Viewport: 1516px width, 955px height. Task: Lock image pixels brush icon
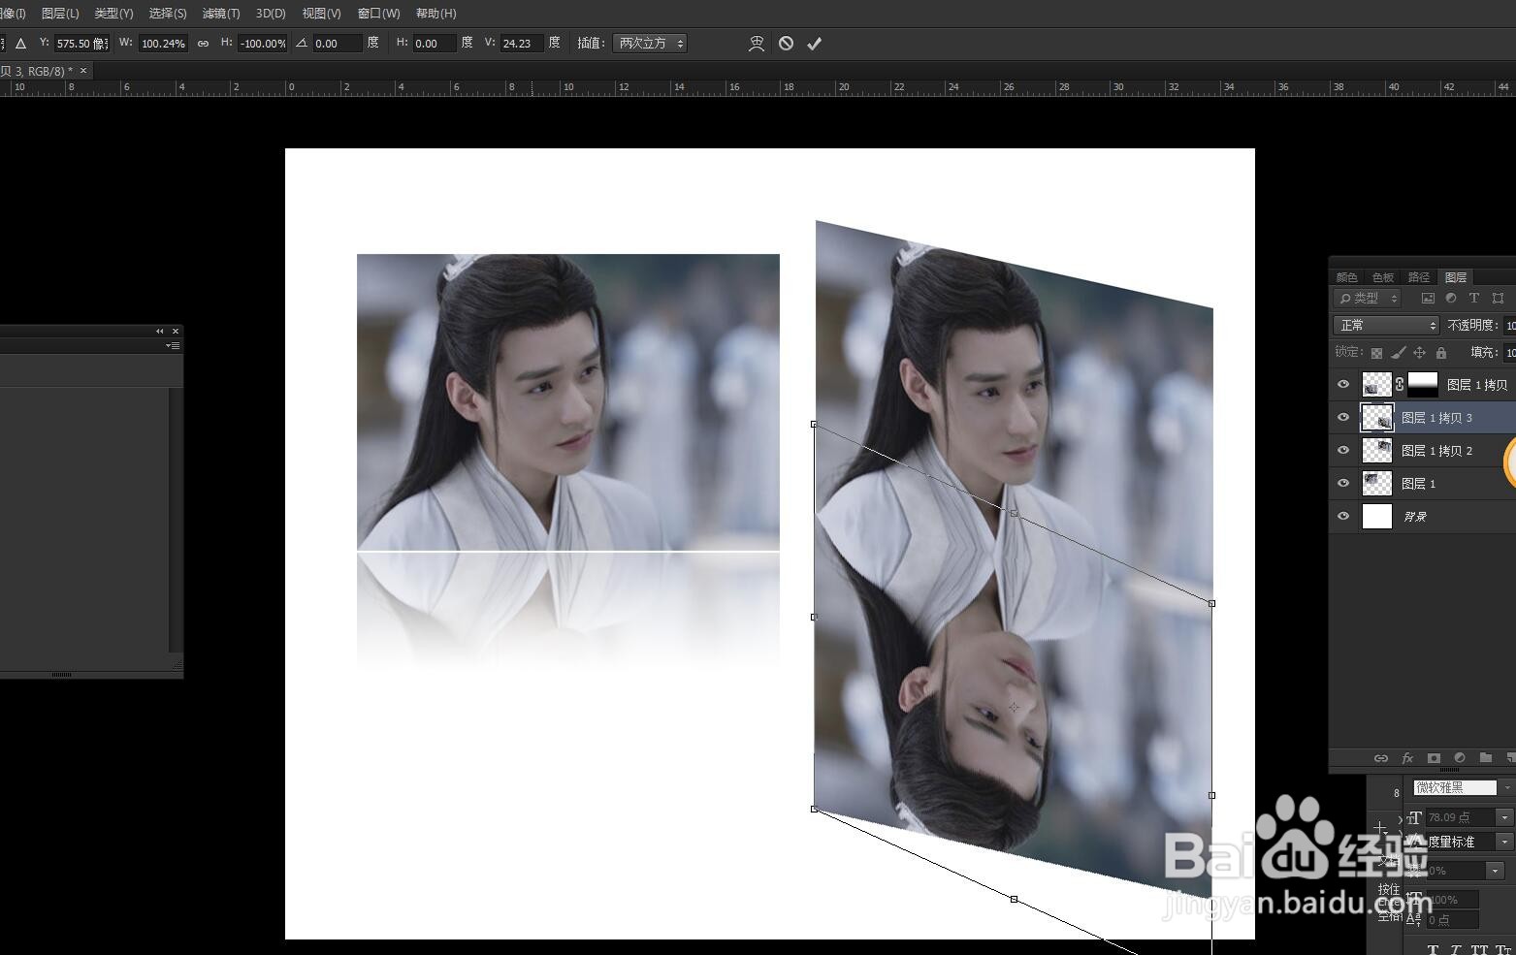pos(1398,353)
